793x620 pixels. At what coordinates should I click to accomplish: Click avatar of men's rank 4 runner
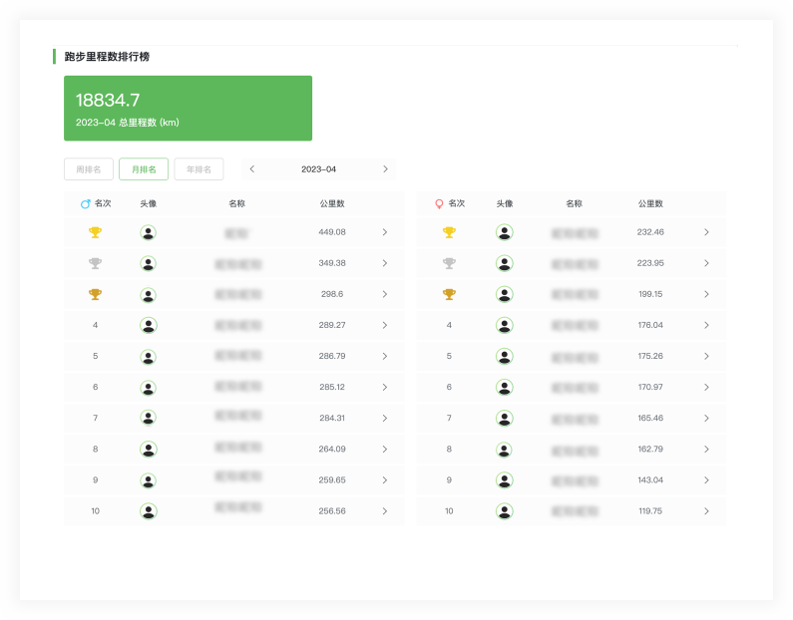(149, 325)
